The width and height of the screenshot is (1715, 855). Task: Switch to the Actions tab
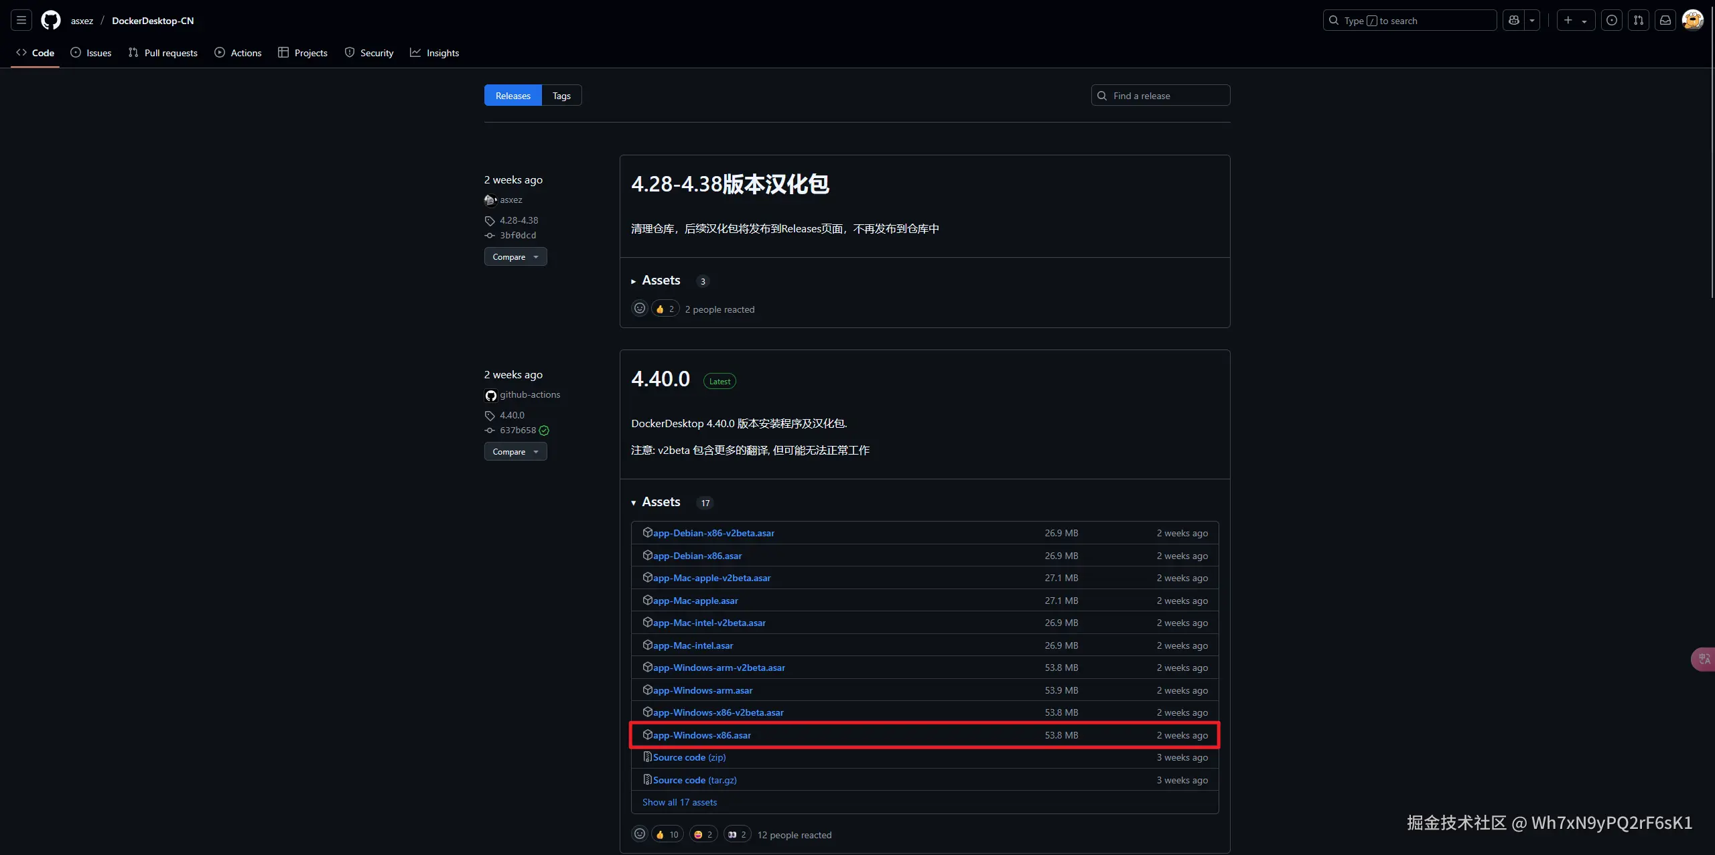coord(238,52)
